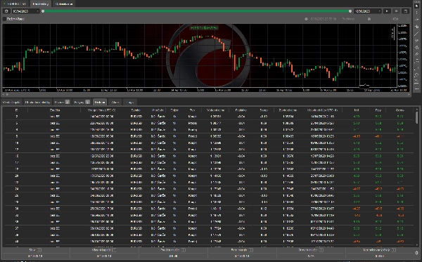The image size is (422, 262).
Task: Open the backtest end date dropdown
Action: coord(368,11)
